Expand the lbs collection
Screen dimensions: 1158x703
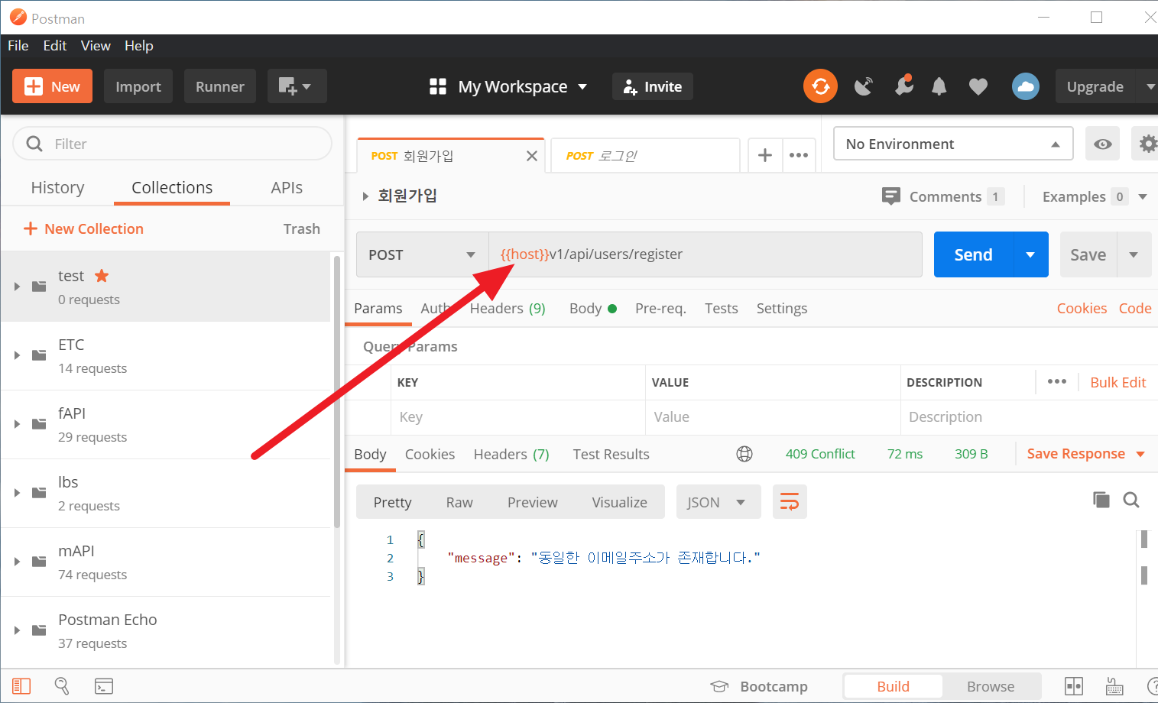click(17, 493)
